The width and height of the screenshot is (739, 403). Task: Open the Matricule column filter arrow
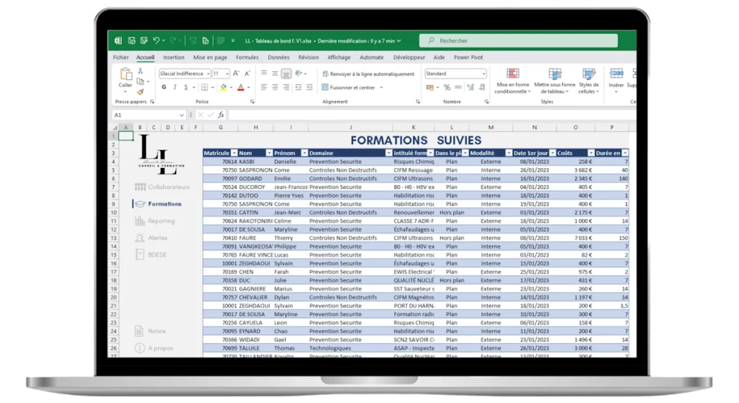(235, 153)
